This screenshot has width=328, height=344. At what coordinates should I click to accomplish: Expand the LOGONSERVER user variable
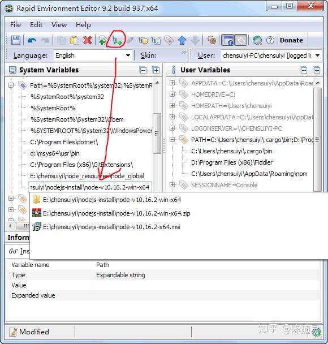tap(172, 128)
